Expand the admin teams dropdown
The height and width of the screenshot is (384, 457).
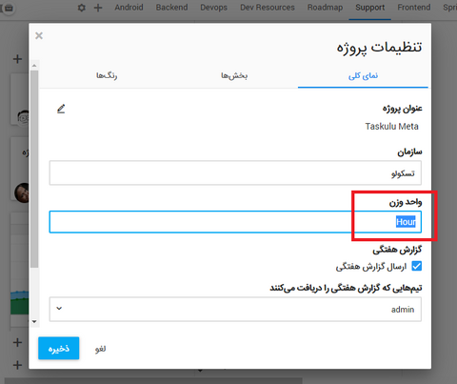[235, 309]
